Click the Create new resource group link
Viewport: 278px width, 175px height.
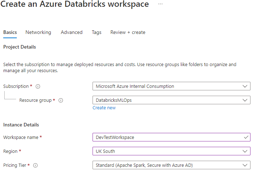click(x=104, y=108)
